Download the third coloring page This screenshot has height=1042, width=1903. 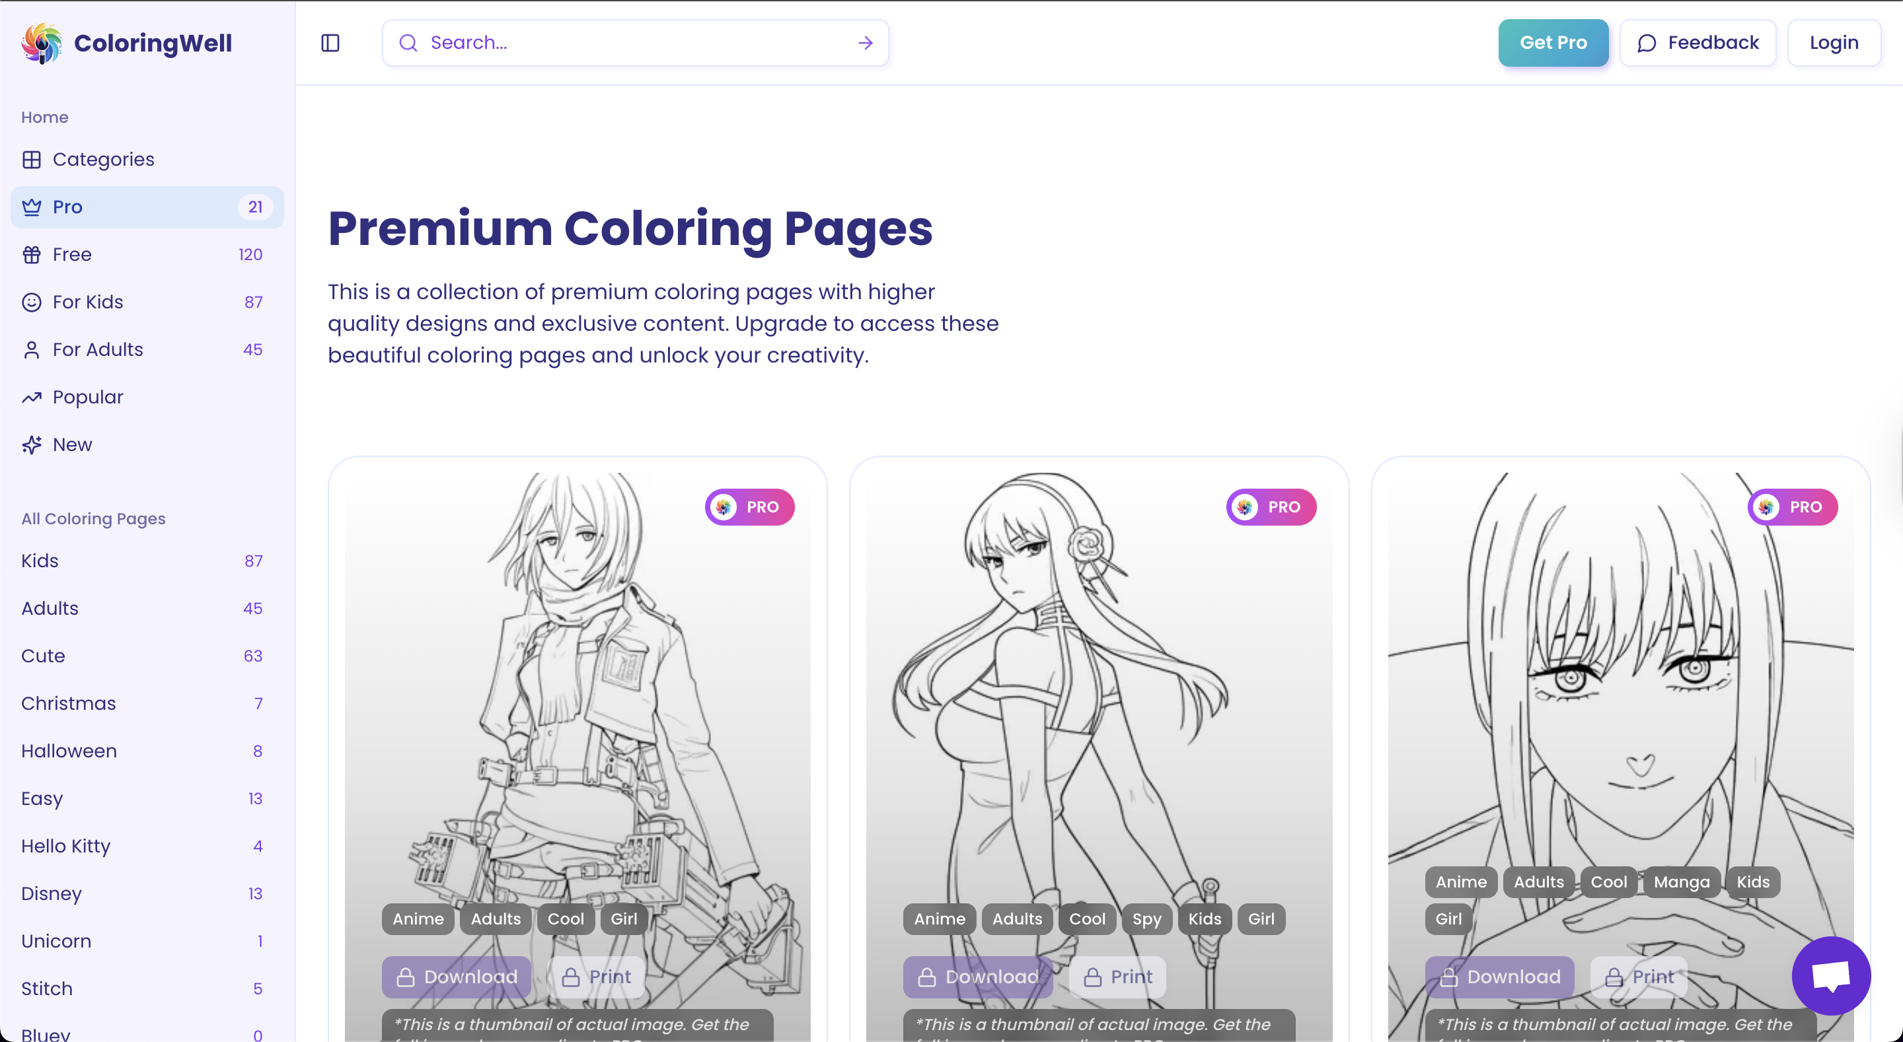click(1499, 977)
